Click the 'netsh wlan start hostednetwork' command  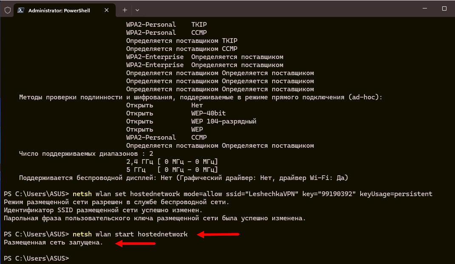pyautogui.click(x=130, y=234)
